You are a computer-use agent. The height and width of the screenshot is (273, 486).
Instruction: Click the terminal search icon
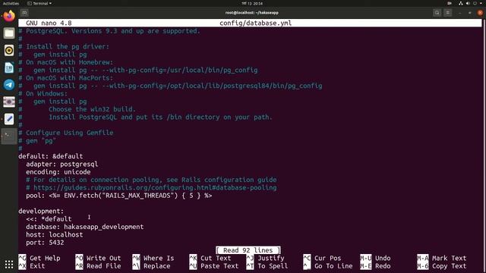437,13
